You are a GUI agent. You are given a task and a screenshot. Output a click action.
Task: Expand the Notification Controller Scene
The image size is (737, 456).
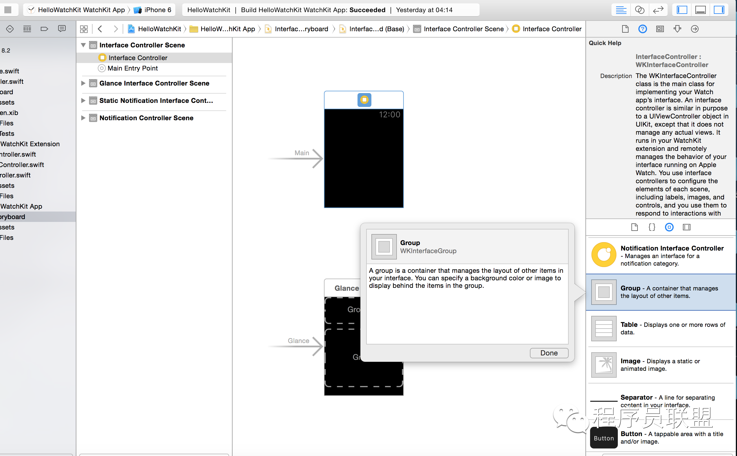click(83, 118)
